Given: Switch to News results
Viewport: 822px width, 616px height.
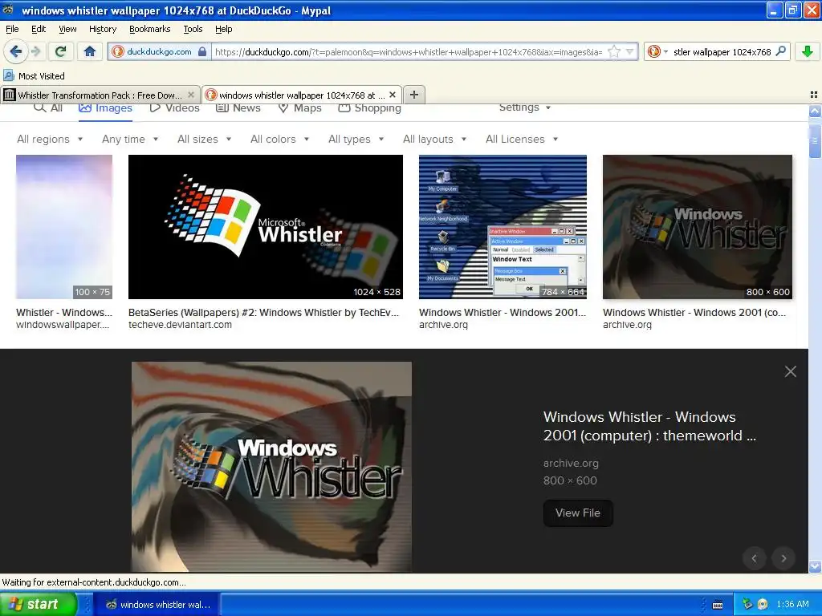Looking at the screenshot, I should (x=238, y=108).
